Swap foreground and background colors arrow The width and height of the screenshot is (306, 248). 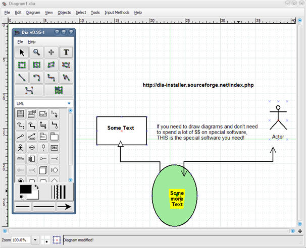[x=36, y=187]
